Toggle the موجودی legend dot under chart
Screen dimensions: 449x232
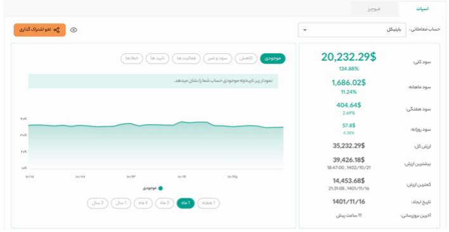[x=160, y=188]
